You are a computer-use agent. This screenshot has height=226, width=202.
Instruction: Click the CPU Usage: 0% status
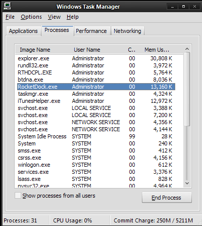coord(73,220)
